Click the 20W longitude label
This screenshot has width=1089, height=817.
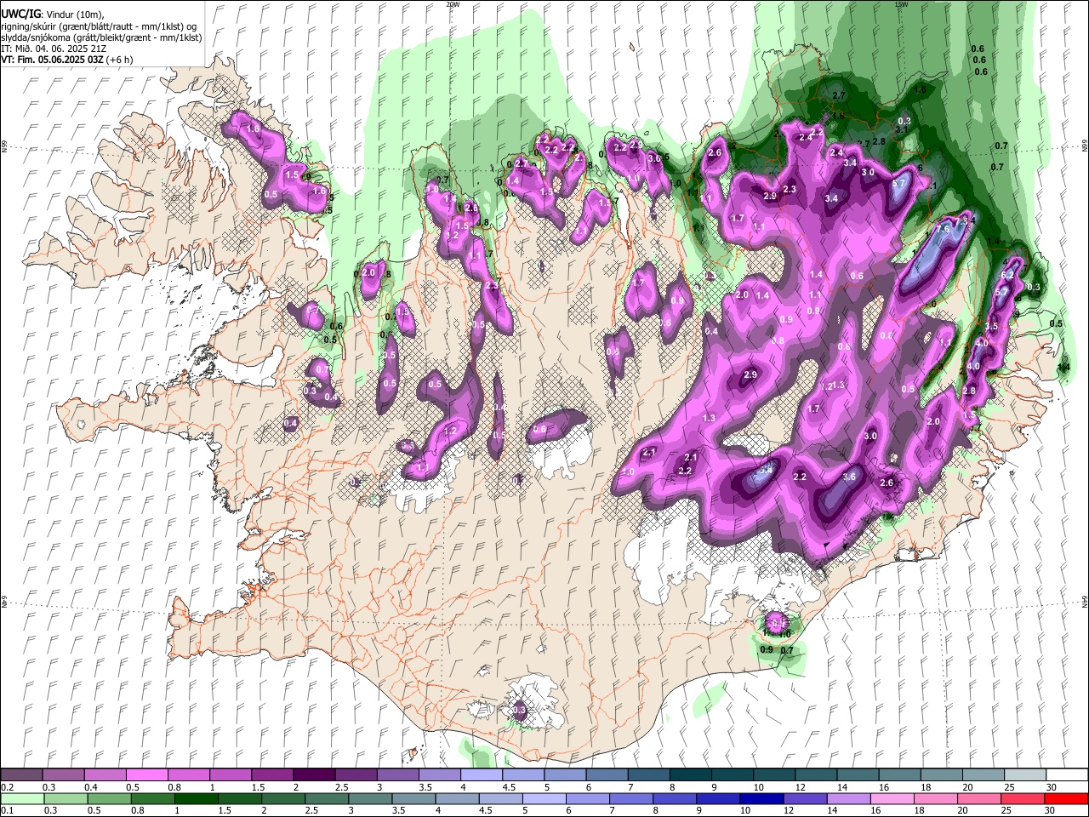(453, 4)
